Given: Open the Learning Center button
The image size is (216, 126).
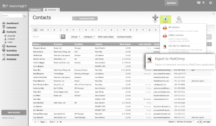Looking at the screenshot, I should (x=85, y=18).
